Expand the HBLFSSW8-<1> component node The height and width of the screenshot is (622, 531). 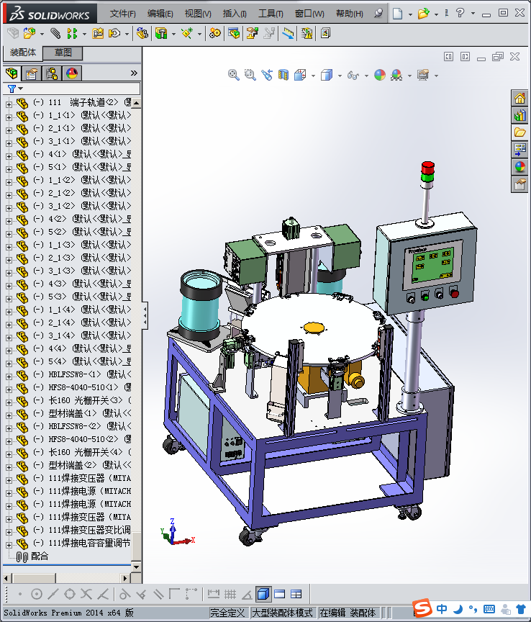9,376
